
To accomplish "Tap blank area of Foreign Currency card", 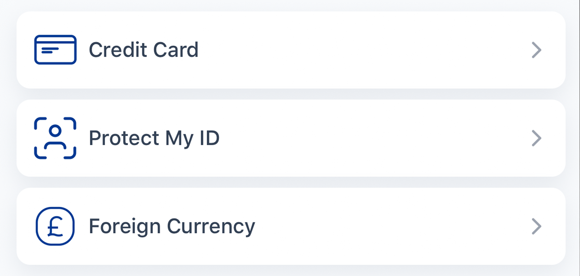I will coord(375,226).
